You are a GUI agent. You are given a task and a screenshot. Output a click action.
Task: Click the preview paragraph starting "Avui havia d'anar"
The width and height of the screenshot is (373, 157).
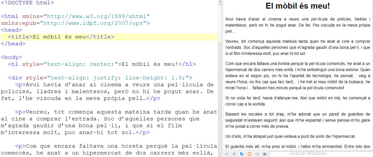coord(298,25)
